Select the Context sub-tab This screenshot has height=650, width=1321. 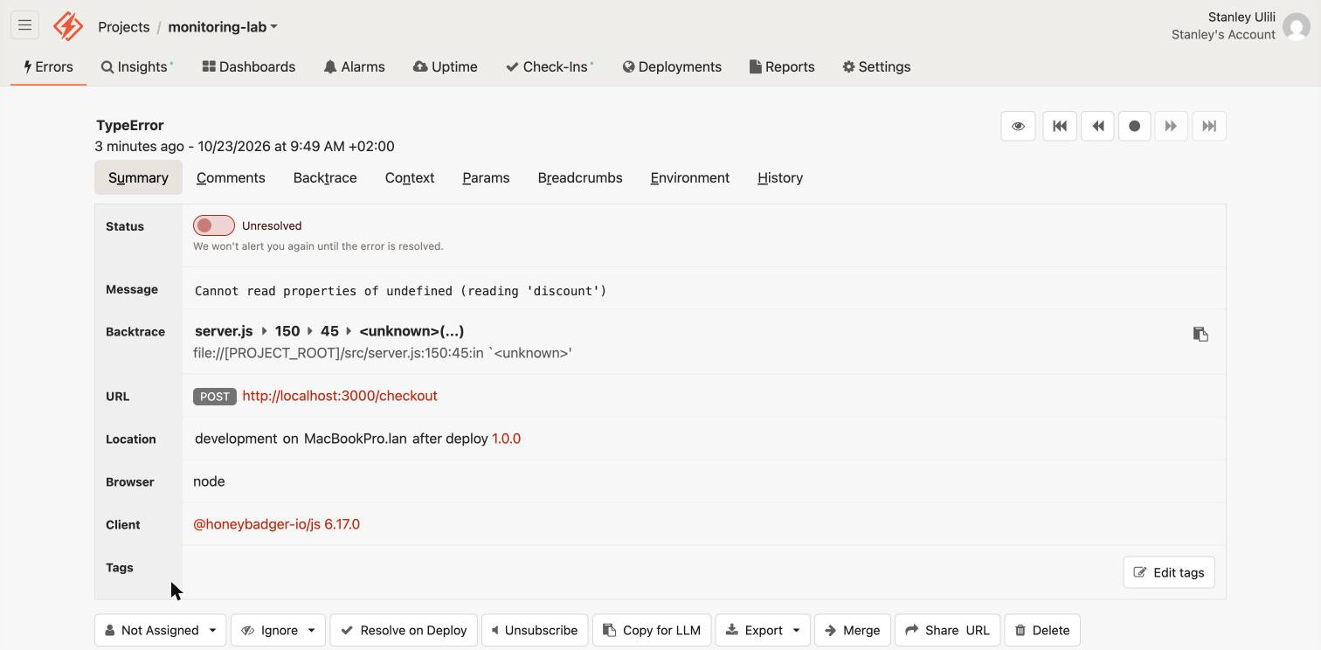tap(410, 177)
